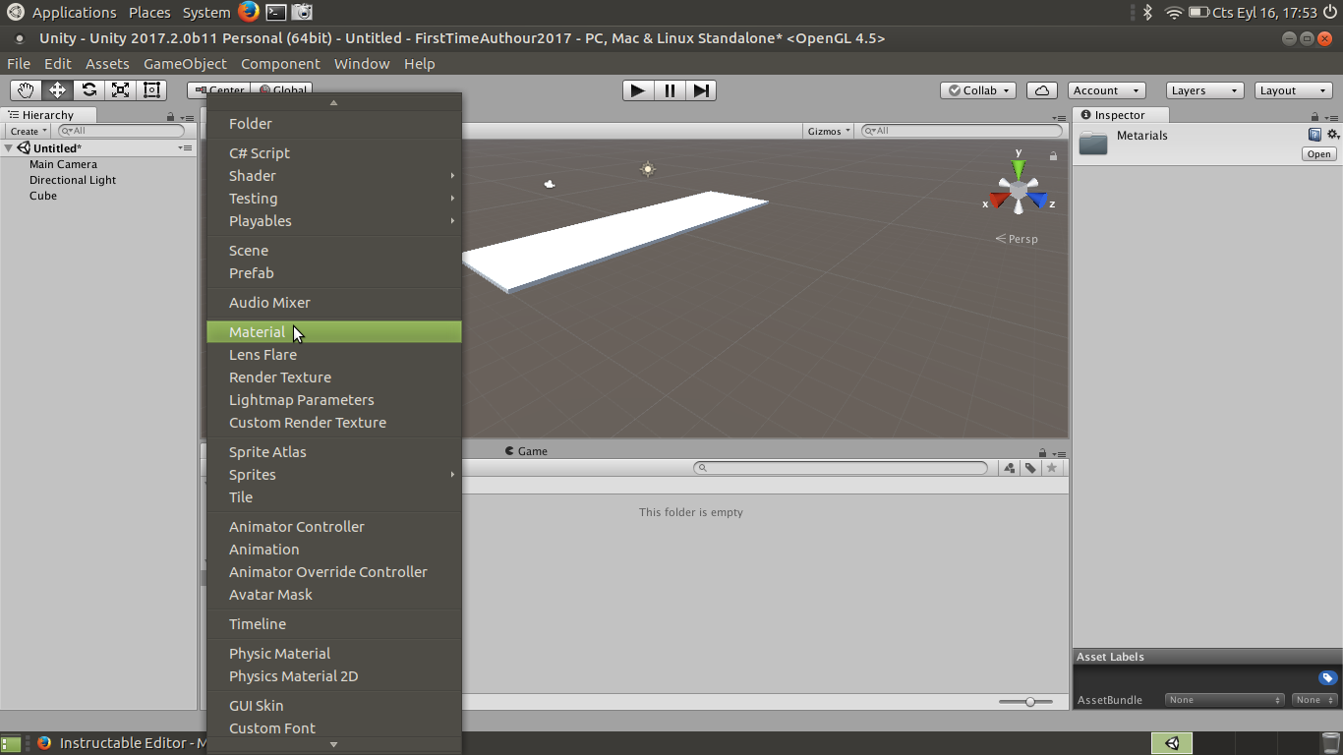Select the Rotate tool in the toolbar

pyautogui.click(x=89, y=90)
